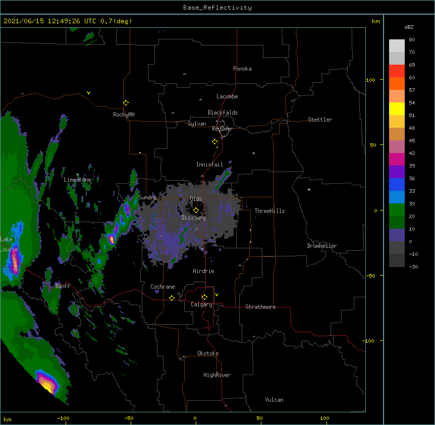Select the light gray 70-80 dBZ legend swatch

tap(397, 45)
